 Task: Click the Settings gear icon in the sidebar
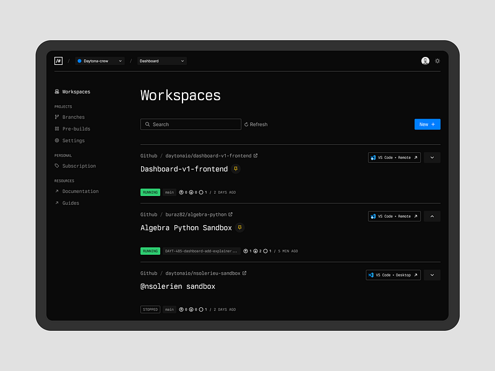click(x=58, y=140)
